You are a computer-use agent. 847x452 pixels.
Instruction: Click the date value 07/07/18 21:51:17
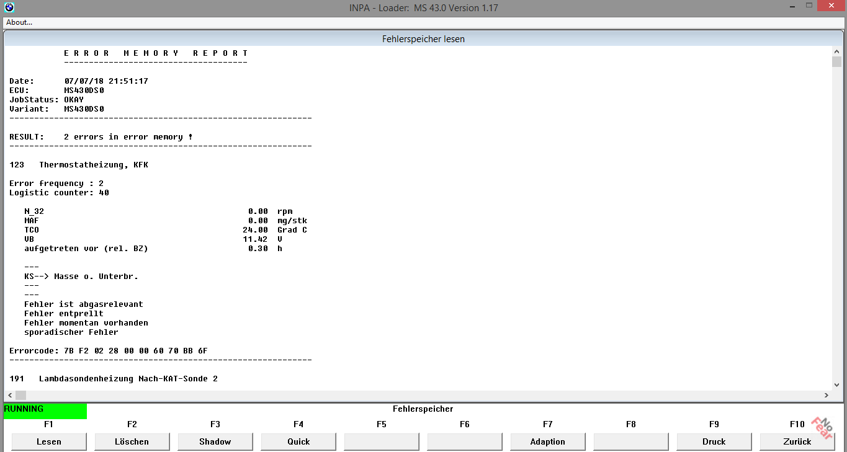coord(106,81)
